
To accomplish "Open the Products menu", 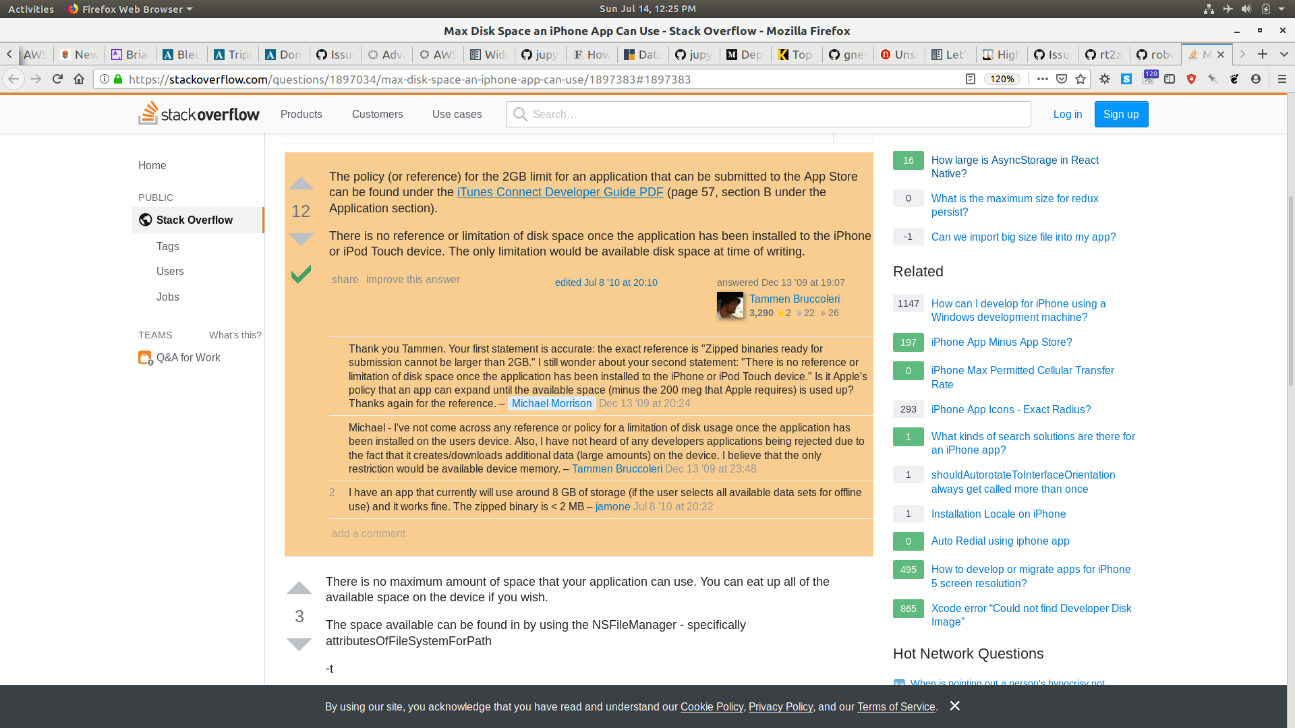I will pyautogui.click(x=301, y=114).
